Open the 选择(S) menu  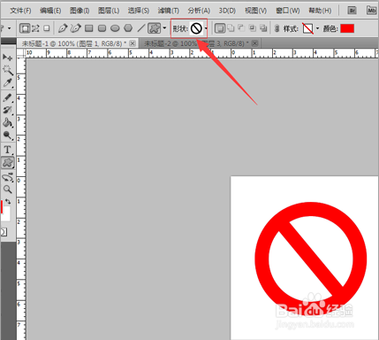pos(139,11)
